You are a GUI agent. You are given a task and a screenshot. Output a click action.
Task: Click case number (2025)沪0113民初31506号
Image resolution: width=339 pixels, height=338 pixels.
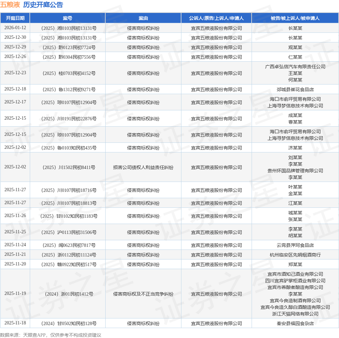(x=69, y=232)
